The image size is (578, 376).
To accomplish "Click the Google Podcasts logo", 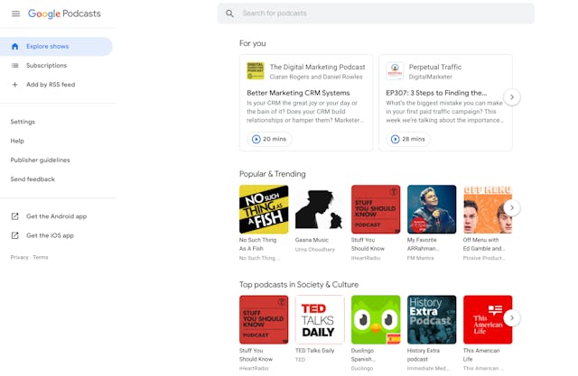I will coord(64,14).
